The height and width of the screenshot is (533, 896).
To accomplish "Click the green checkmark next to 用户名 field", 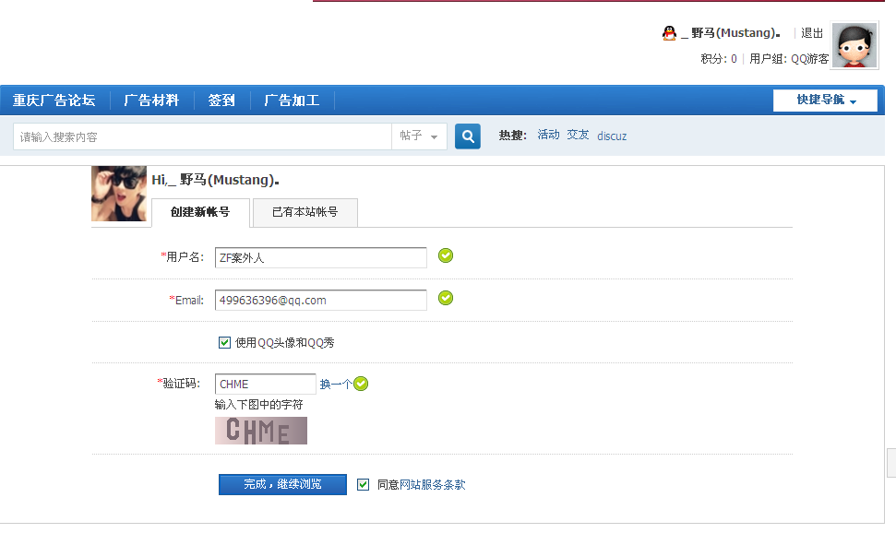I will (446, 256).
